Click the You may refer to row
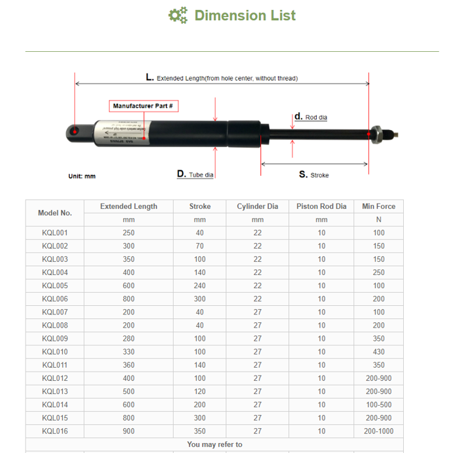The height and width of the screenshot is (453, 455). pos(214,444)
